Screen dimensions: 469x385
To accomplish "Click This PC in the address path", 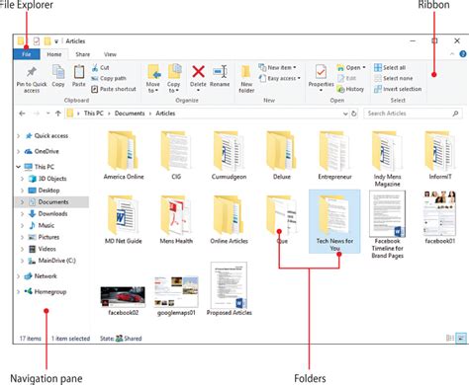I will [94, 114].
